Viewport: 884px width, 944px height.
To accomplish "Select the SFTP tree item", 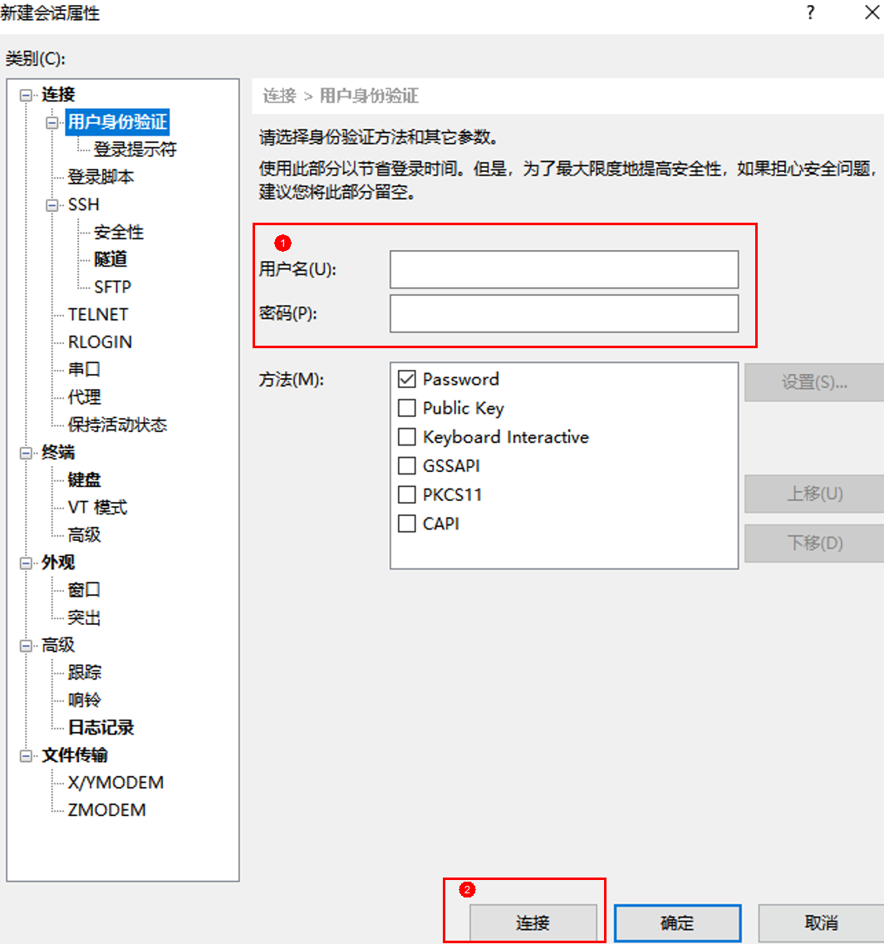I will [112, 288].
